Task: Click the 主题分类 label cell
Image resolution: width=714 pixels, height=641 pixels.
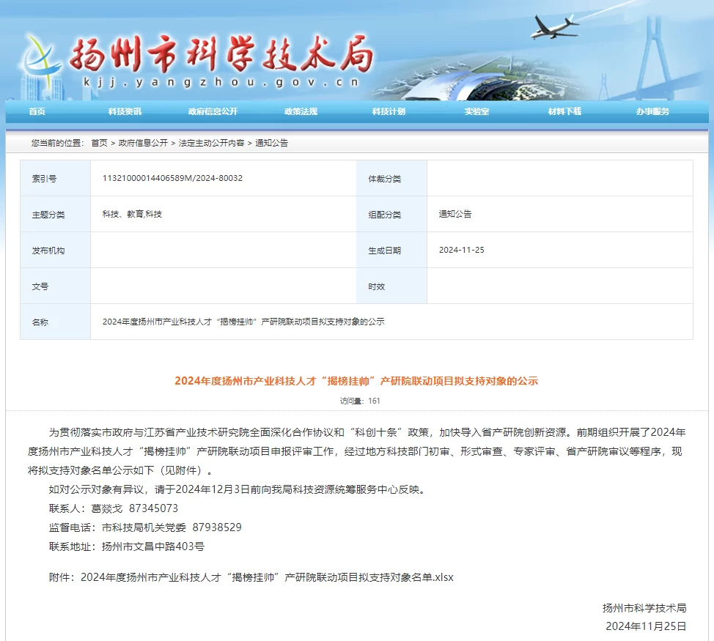Action: tap(55, 214)
